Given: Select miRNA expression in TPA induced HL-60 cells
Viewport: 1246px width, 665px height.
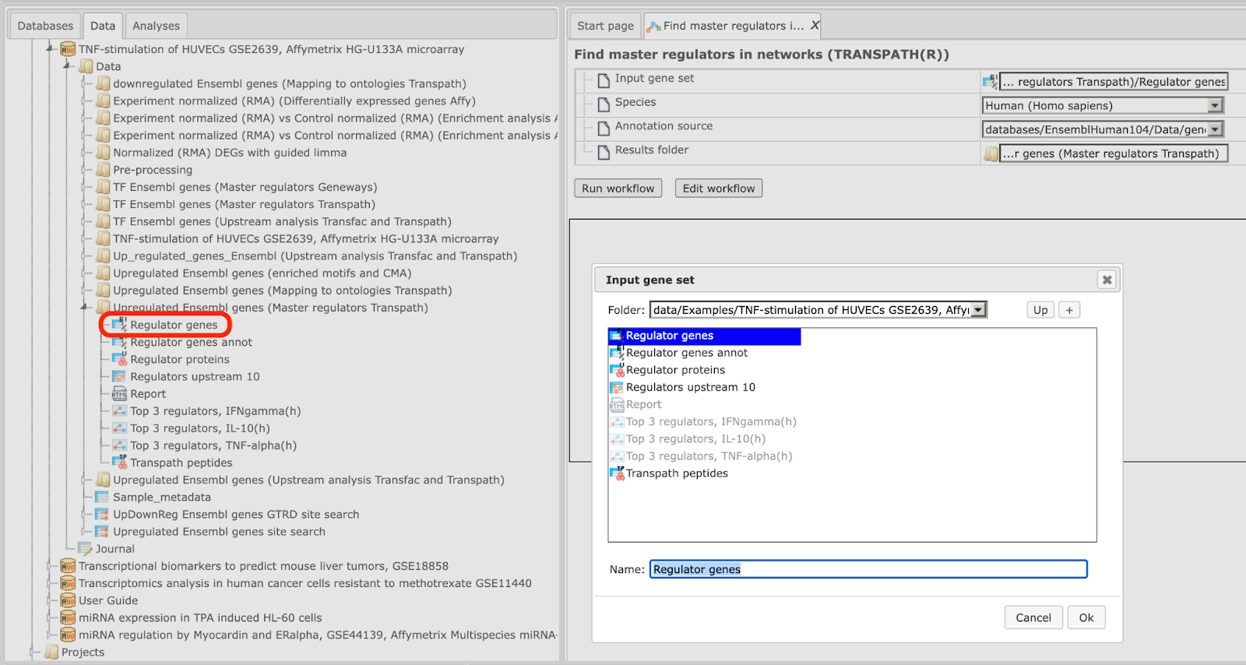Looking at the screenshot, I should point(200,617).
